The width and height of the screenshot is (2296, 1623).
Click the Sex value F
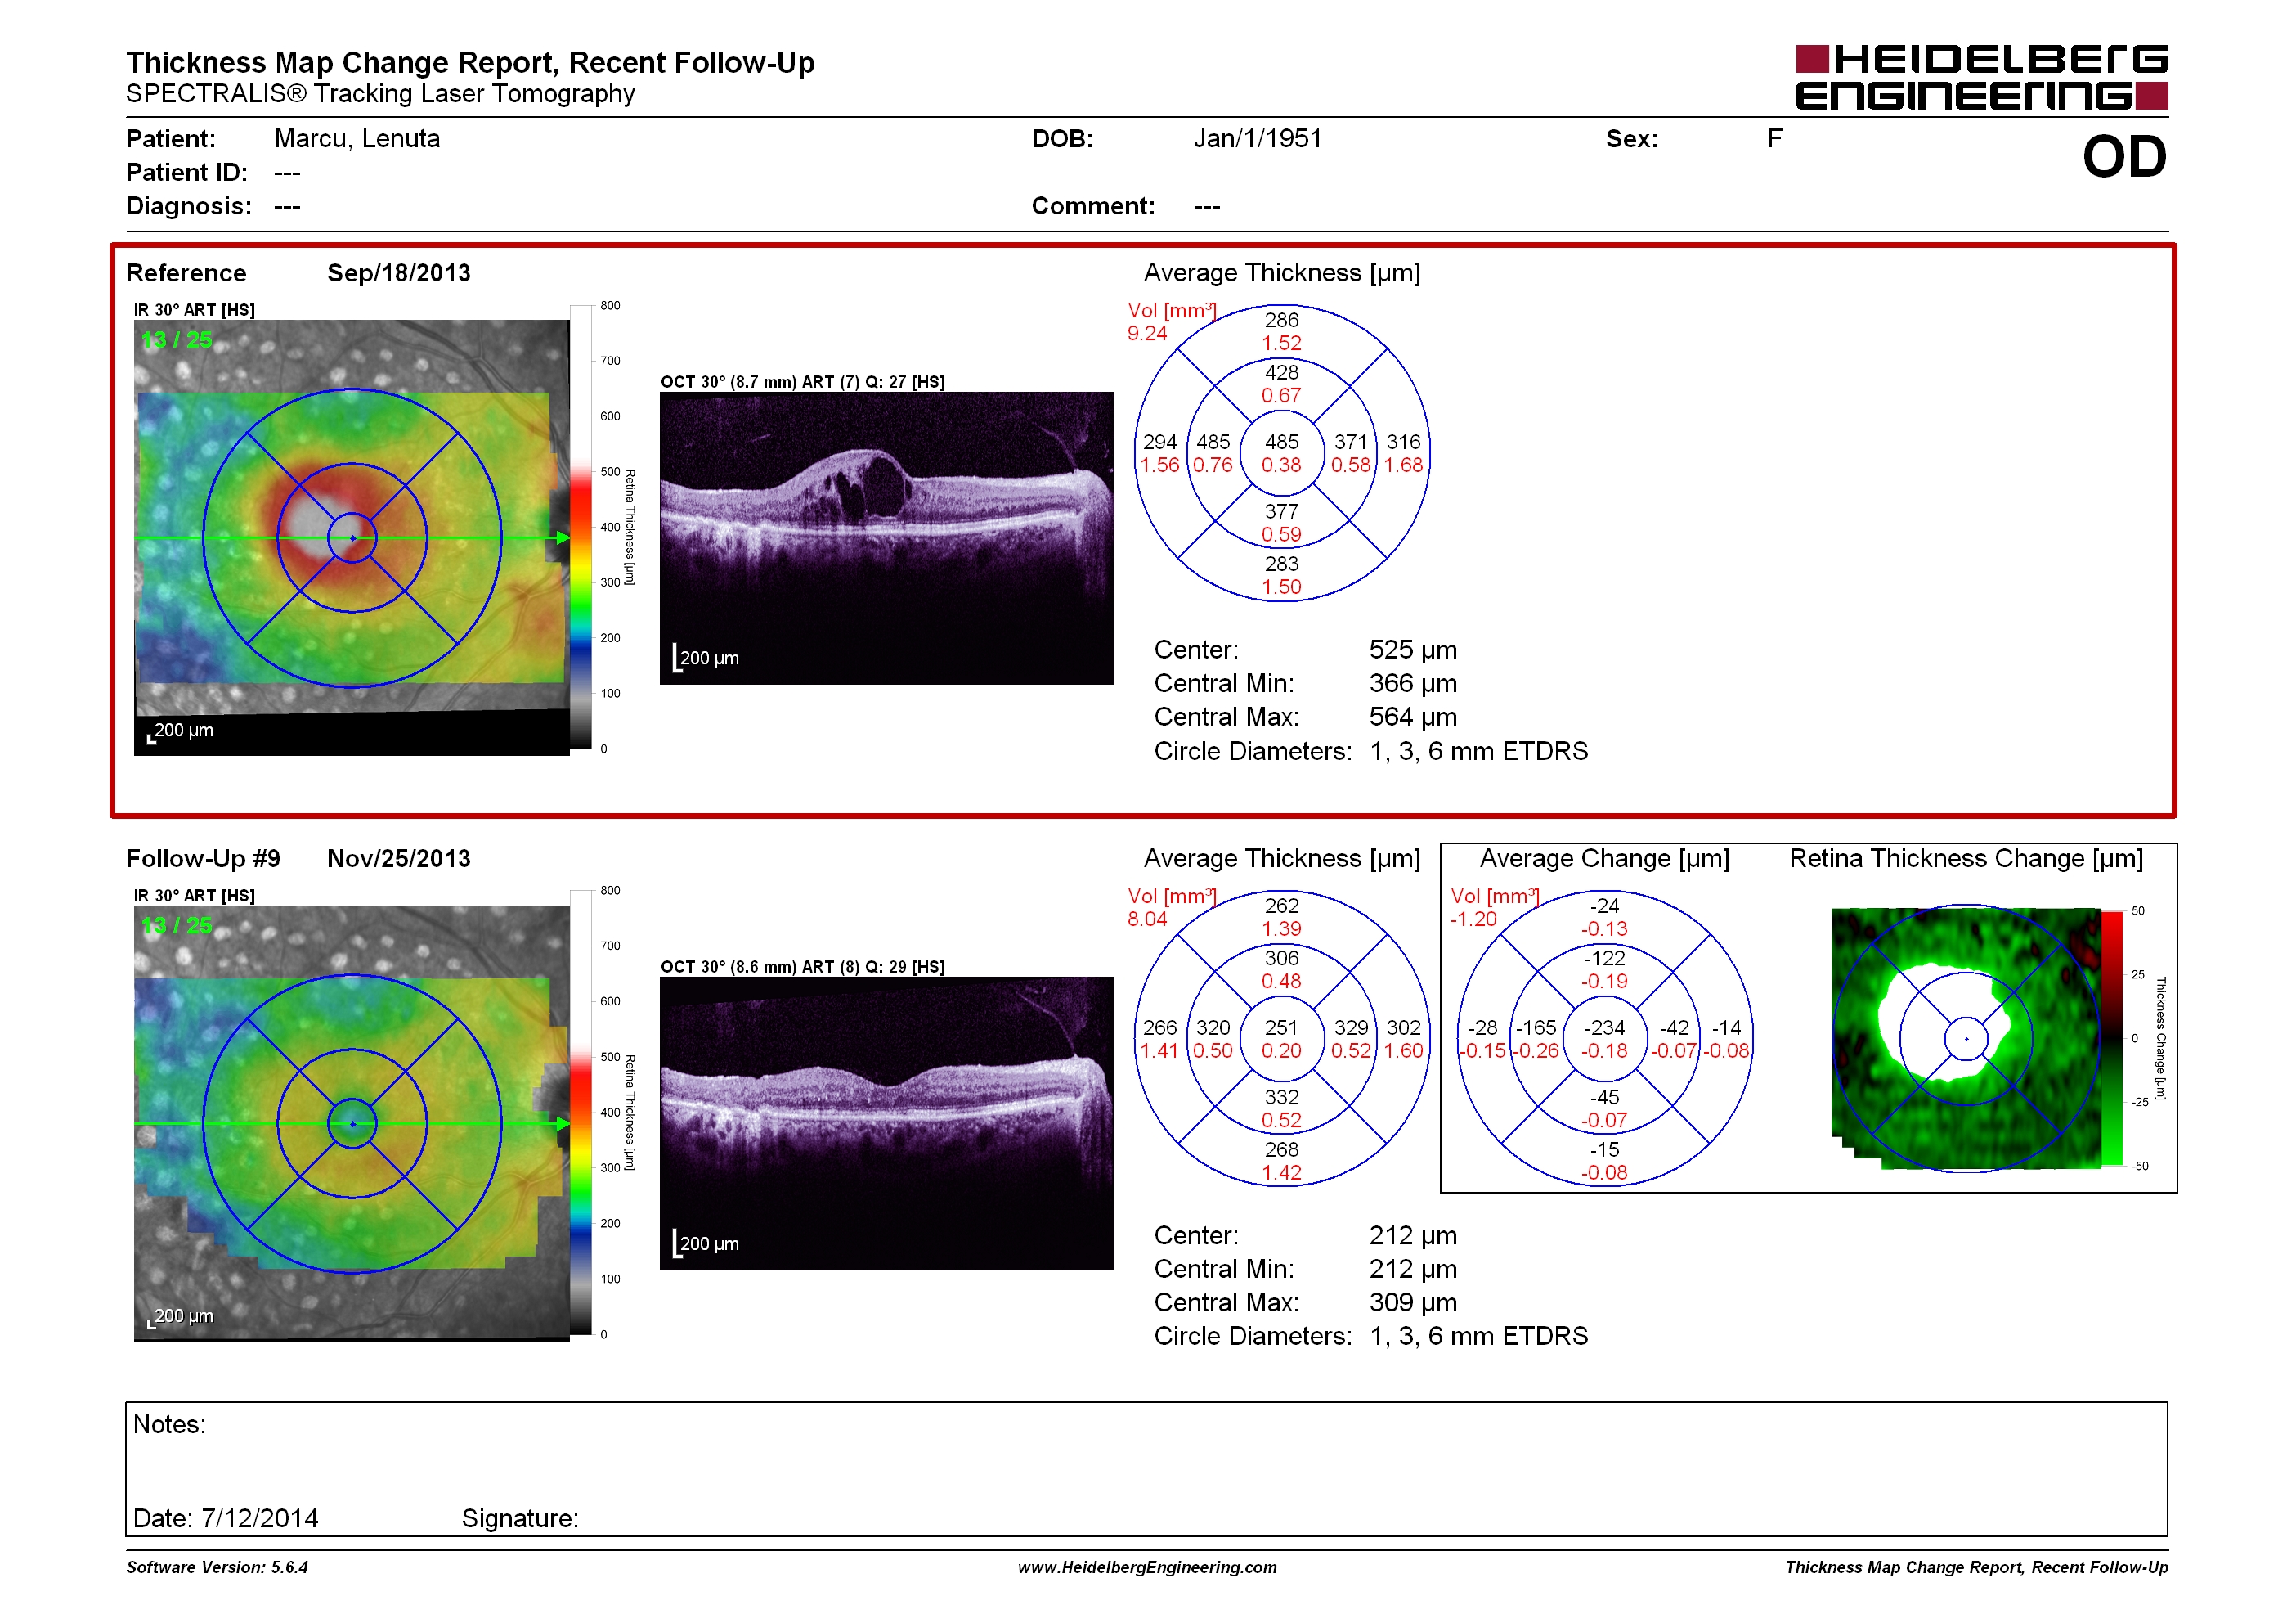tap(1774, 138)
